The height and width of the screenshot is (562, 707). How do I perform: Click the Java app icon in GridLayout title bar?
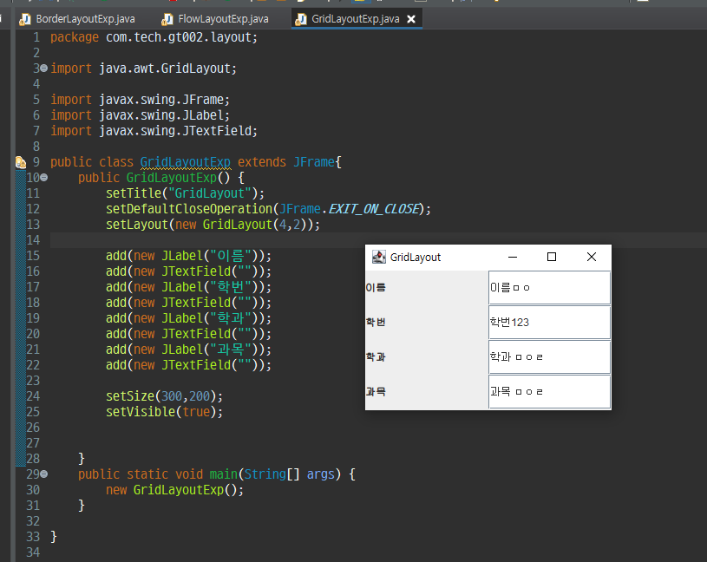pos(379,257)
